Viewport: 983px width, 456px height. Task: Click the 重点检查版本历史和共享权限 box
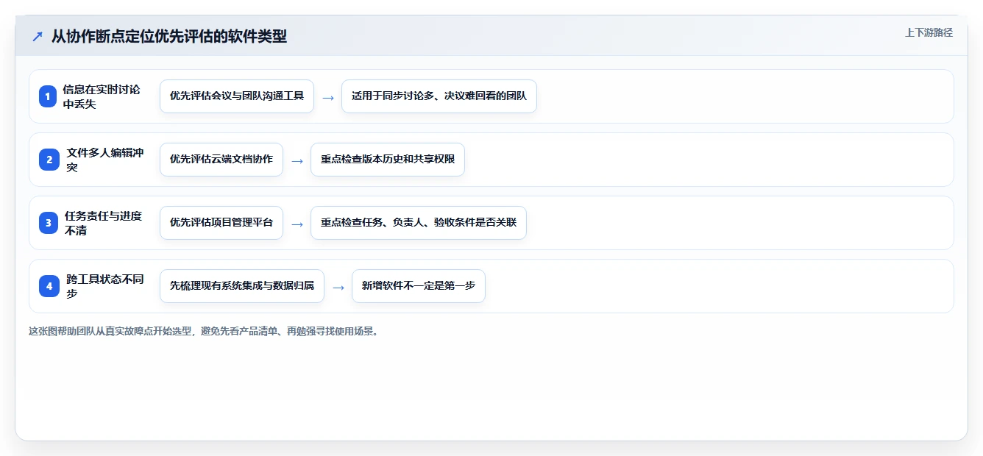pyautogui.click(x=388, y=160)
